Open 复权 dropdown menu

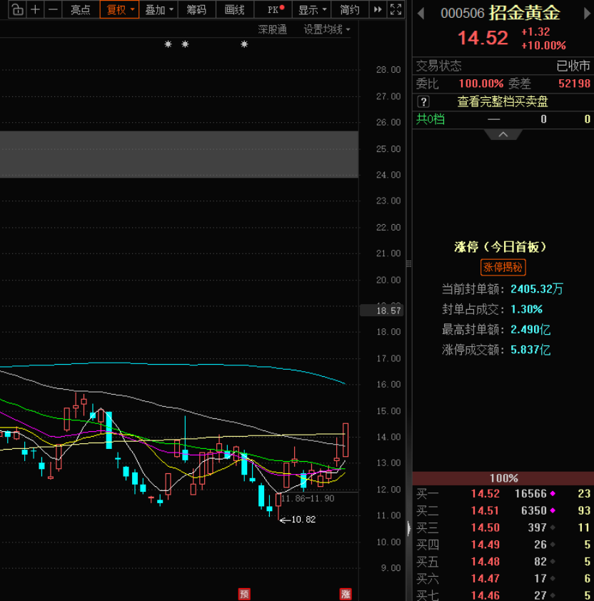119,9
